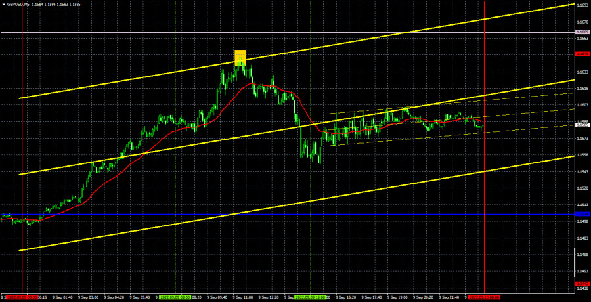Viewport: 591px width, 302px height.
Task: Click the current price label 1.1585 on the axis
Action: [x=582, y=124]
